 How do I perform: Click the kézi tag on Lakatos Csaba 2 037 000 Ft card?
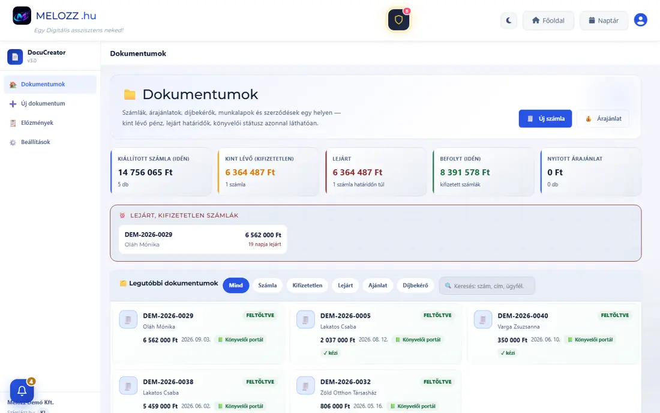pos(331,353)
